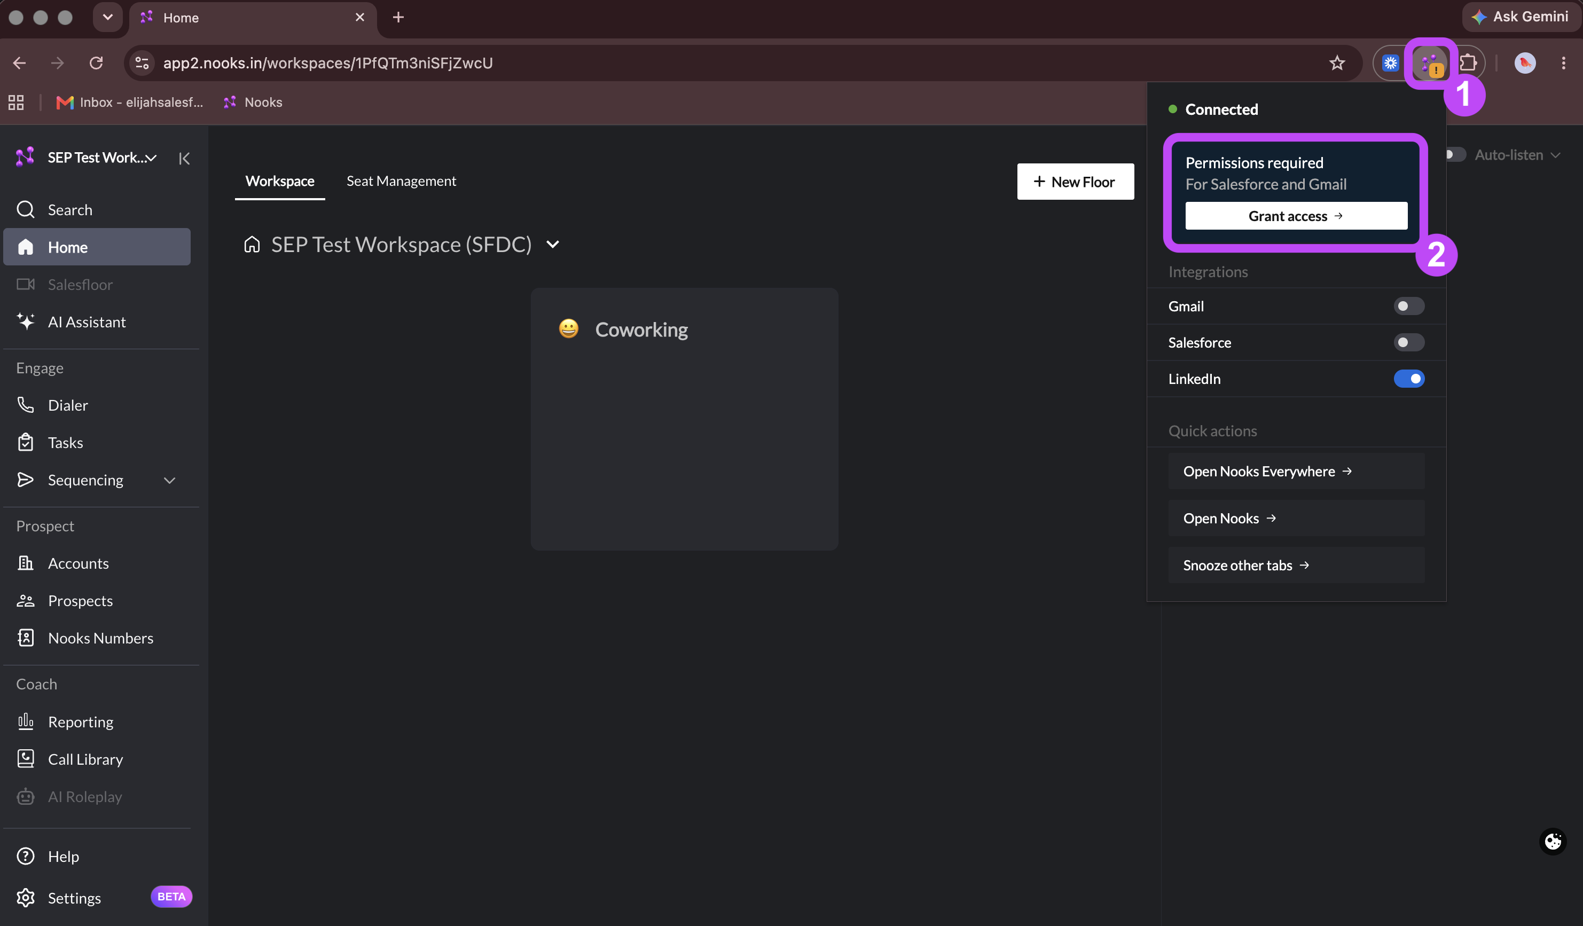1583x926 pixels.
Task: Open the Coworking floor card
Action: pos(684,419)
